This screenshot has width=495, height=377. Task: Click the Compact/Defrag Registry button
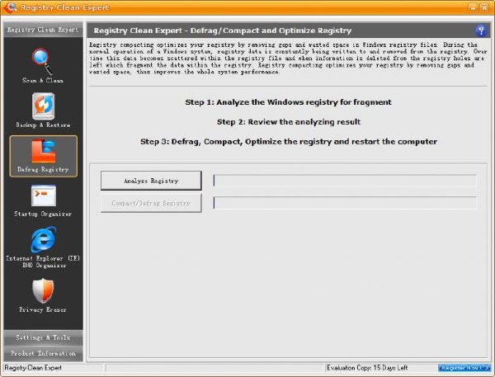click(151, 203)
